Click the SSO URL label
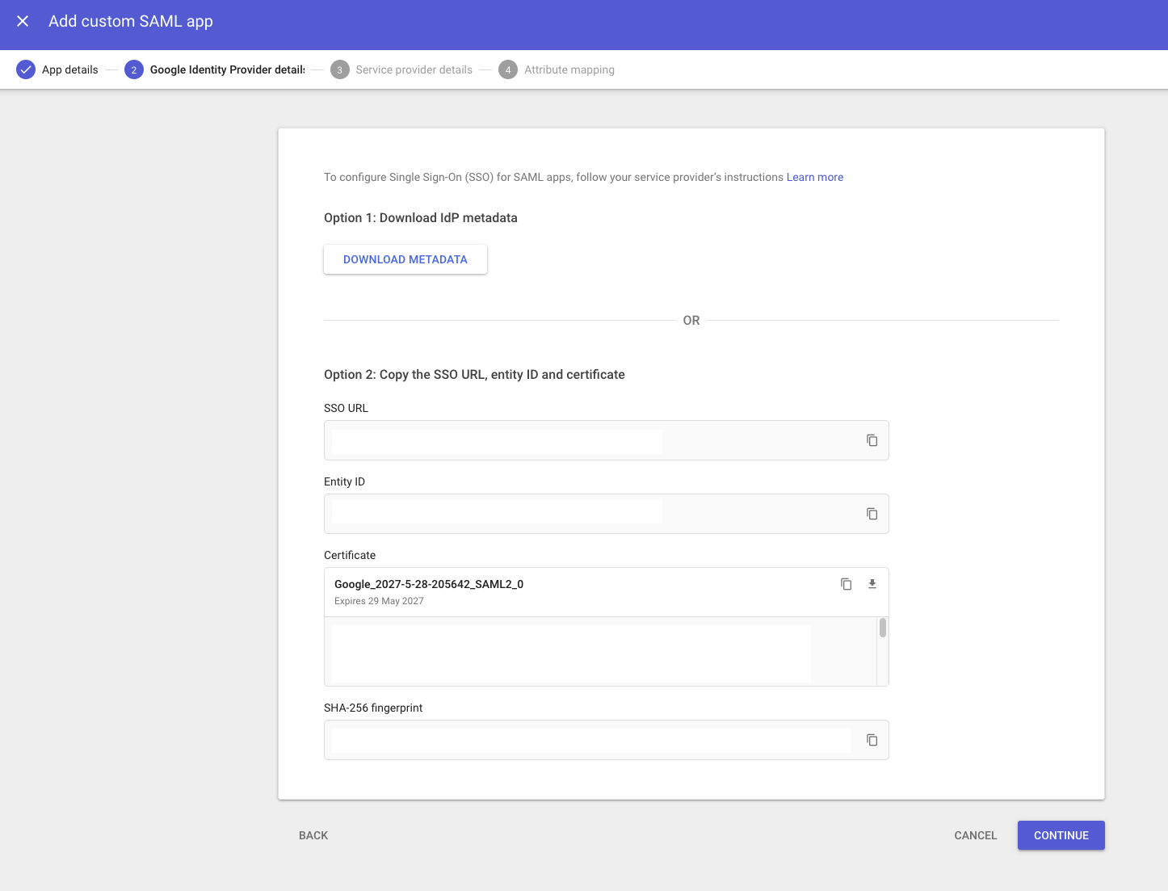Screen dimensions: 1168x891 pos(346,408)
